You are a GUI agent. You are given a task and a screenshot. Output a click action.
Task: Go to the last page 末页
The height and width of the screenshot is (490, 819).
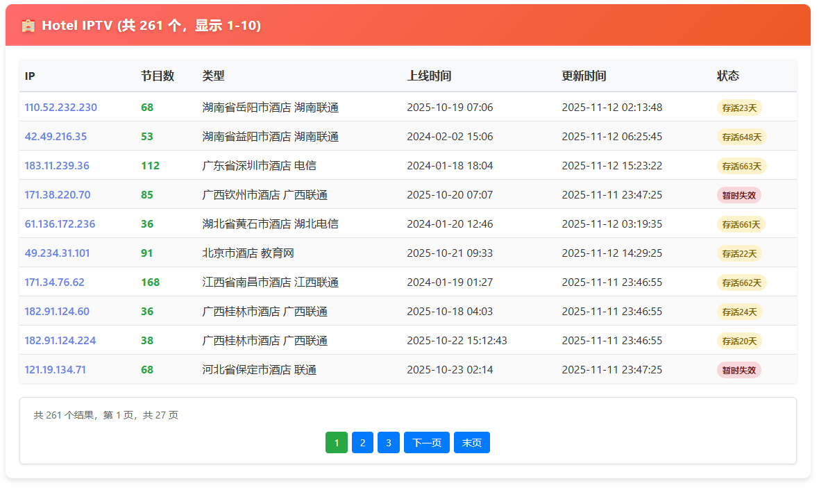472,443
